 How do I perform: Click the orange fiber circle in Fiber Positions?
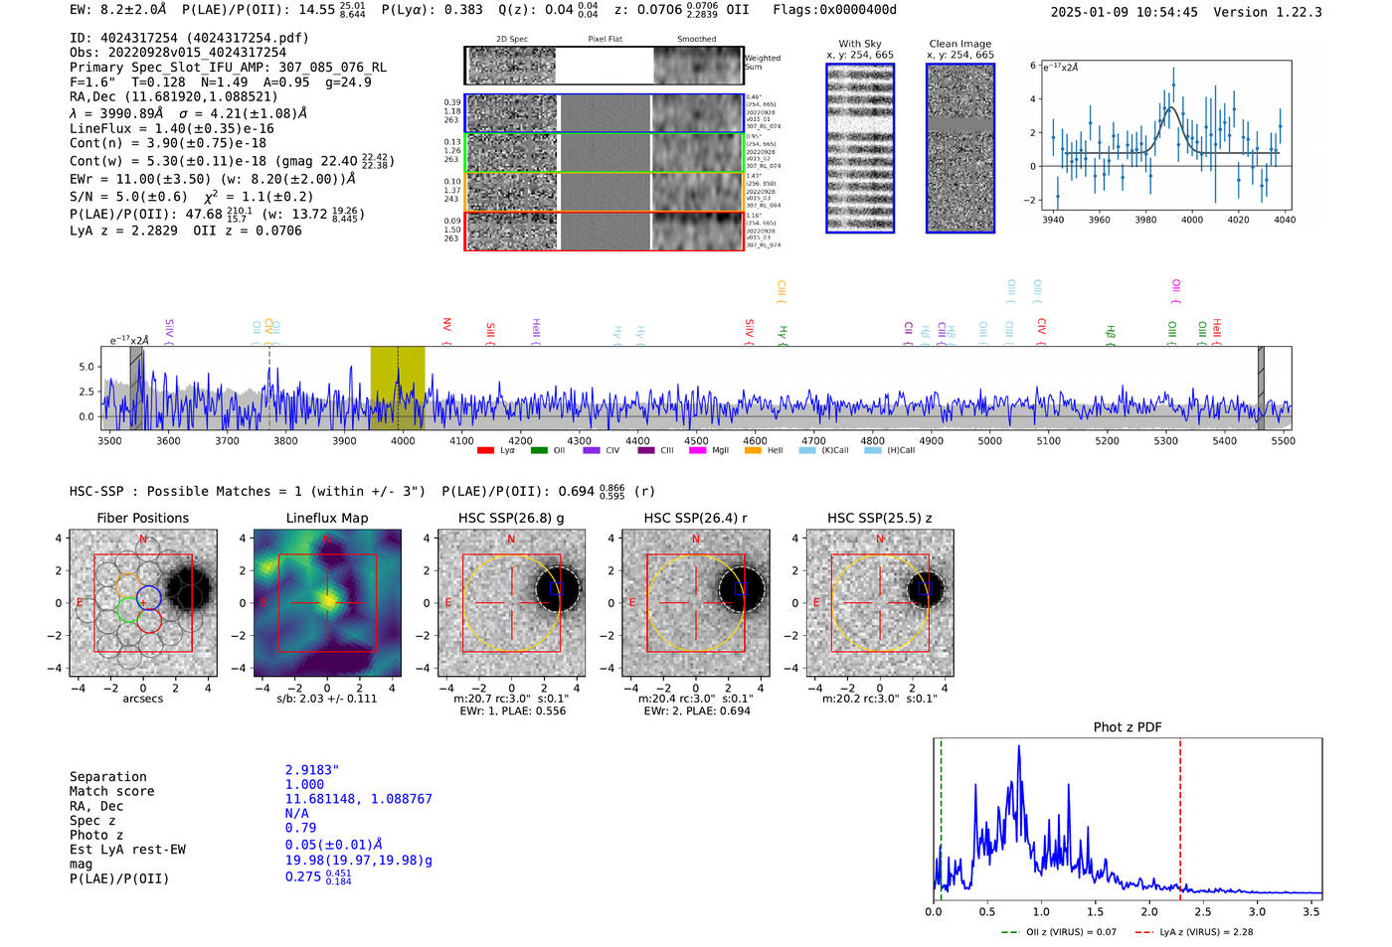pos(128,586)
